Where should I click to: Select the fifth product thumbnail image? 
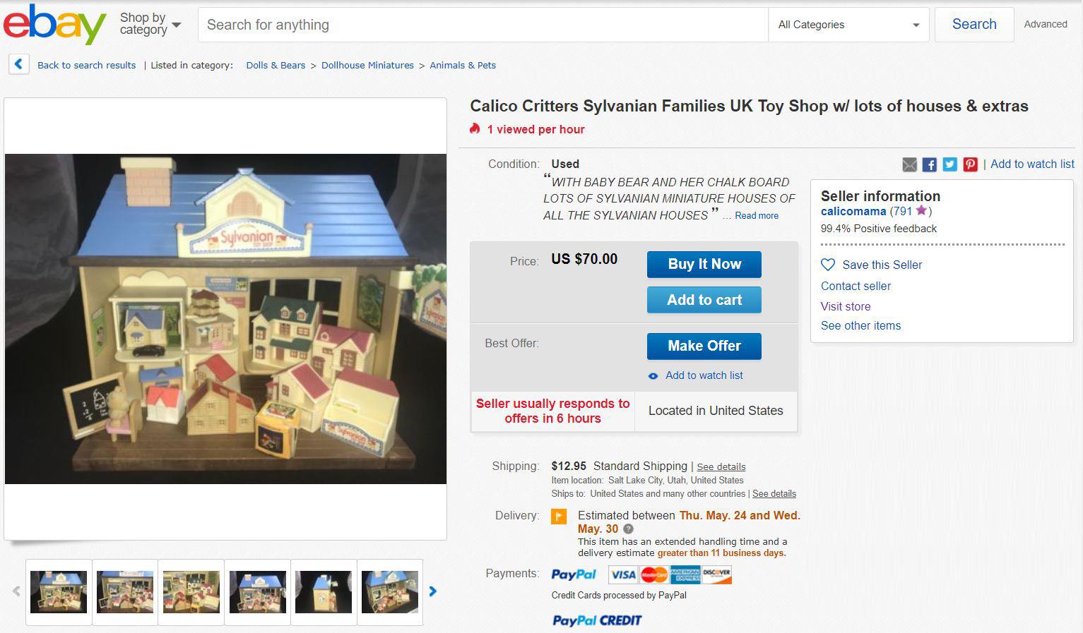pyautogui.click(x=324, y=592)
